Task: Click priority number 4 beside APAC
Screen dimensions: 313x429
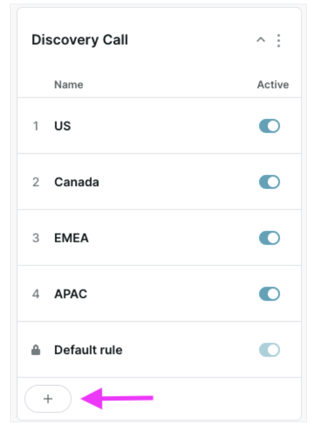Action: [x=36, y=294]
